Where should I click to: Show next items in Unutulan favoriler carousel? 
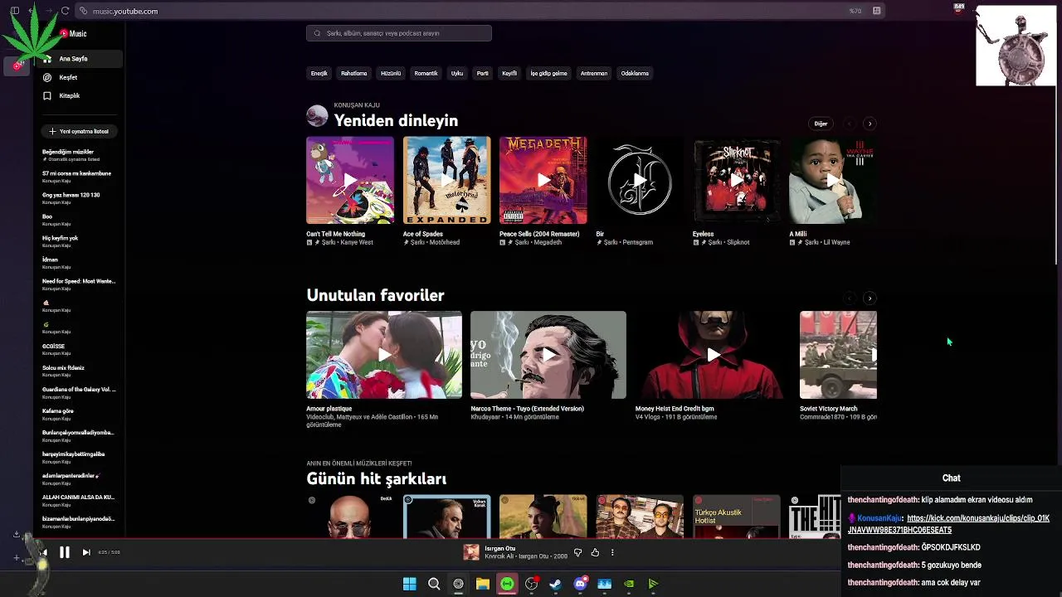click(870, 298)
